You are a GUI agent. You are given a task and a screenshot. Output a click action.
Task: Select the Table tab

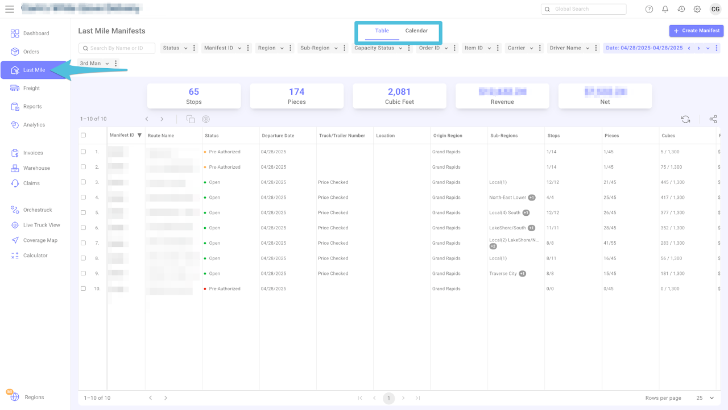pyautogui.click(x=382, y=31)
